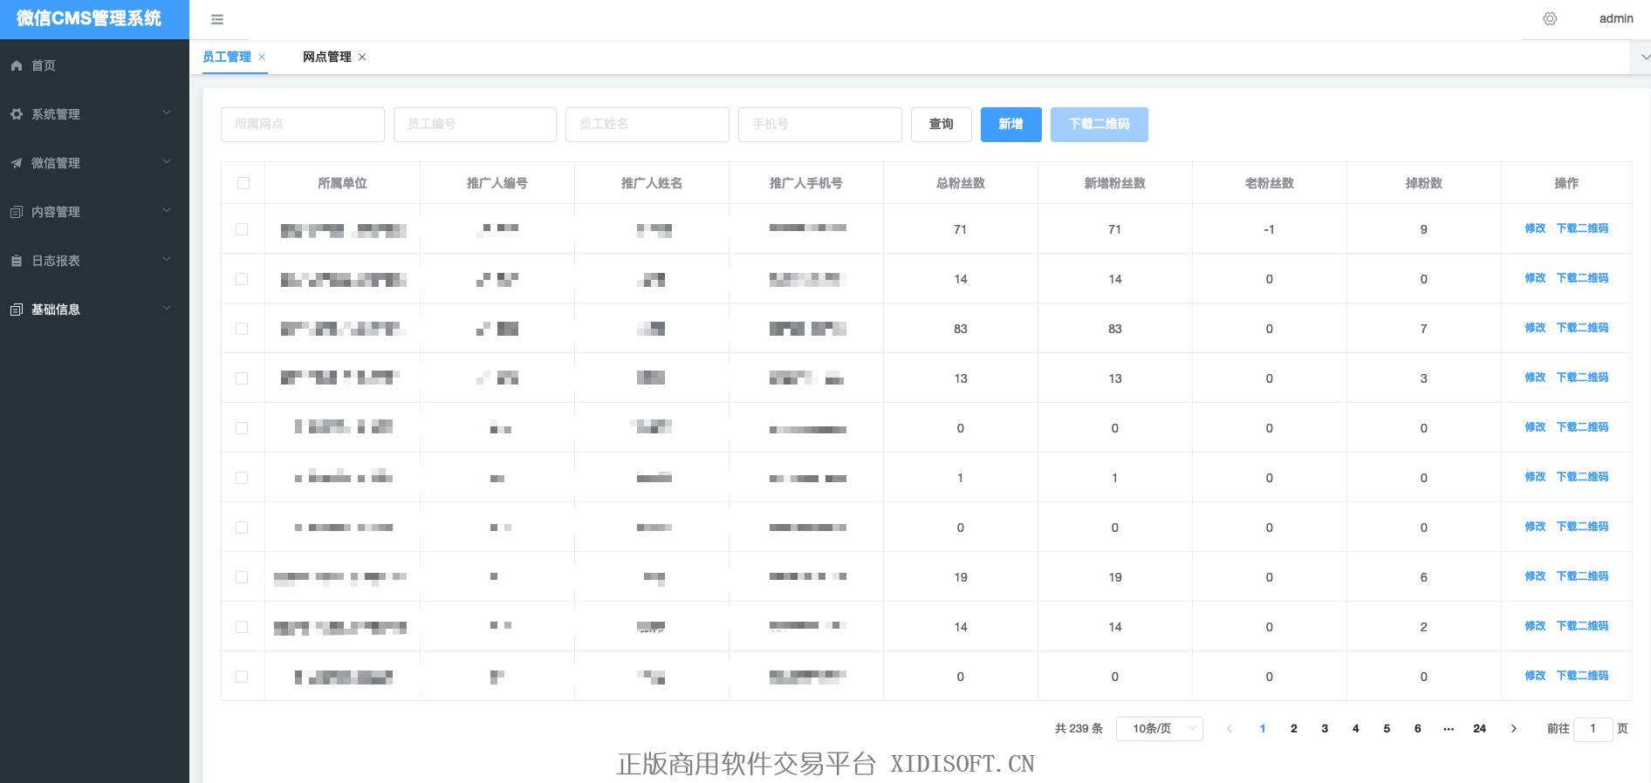Viewport: 1651px width, 783px height.
Task: Switch to the 网点管理 tab
Action: pyautogui.click(x=327, y=57)
